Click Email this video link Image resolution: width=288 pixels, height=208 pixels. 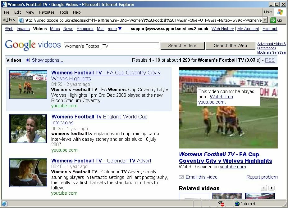point(202,177)
